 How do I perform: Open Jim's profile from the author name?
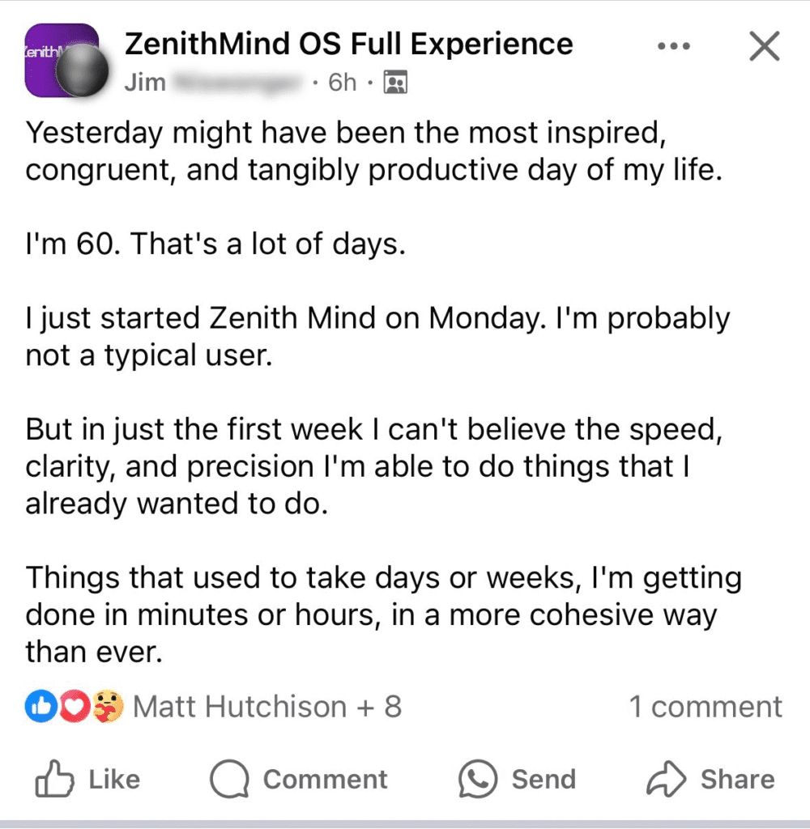tap(146, 83)
